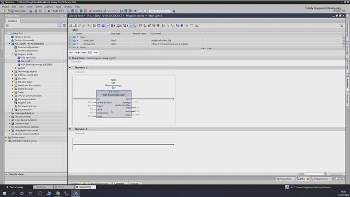This screenshot has width=350, height=197.
Task: Collapse Network 1 section
Action: click(x=70, y=67)
